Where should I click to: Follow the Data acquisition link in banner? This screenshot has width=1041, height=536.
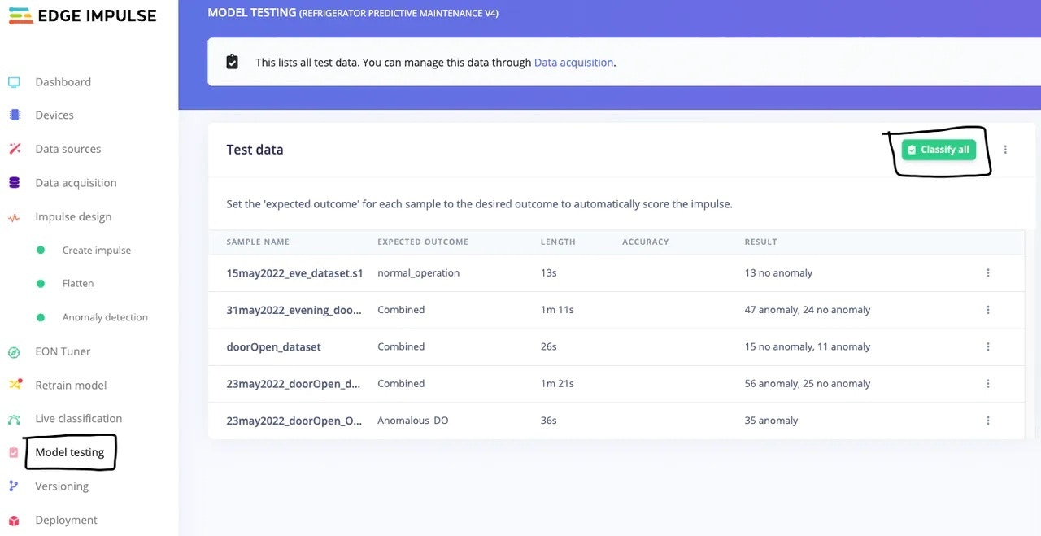(x=573, y=63)
